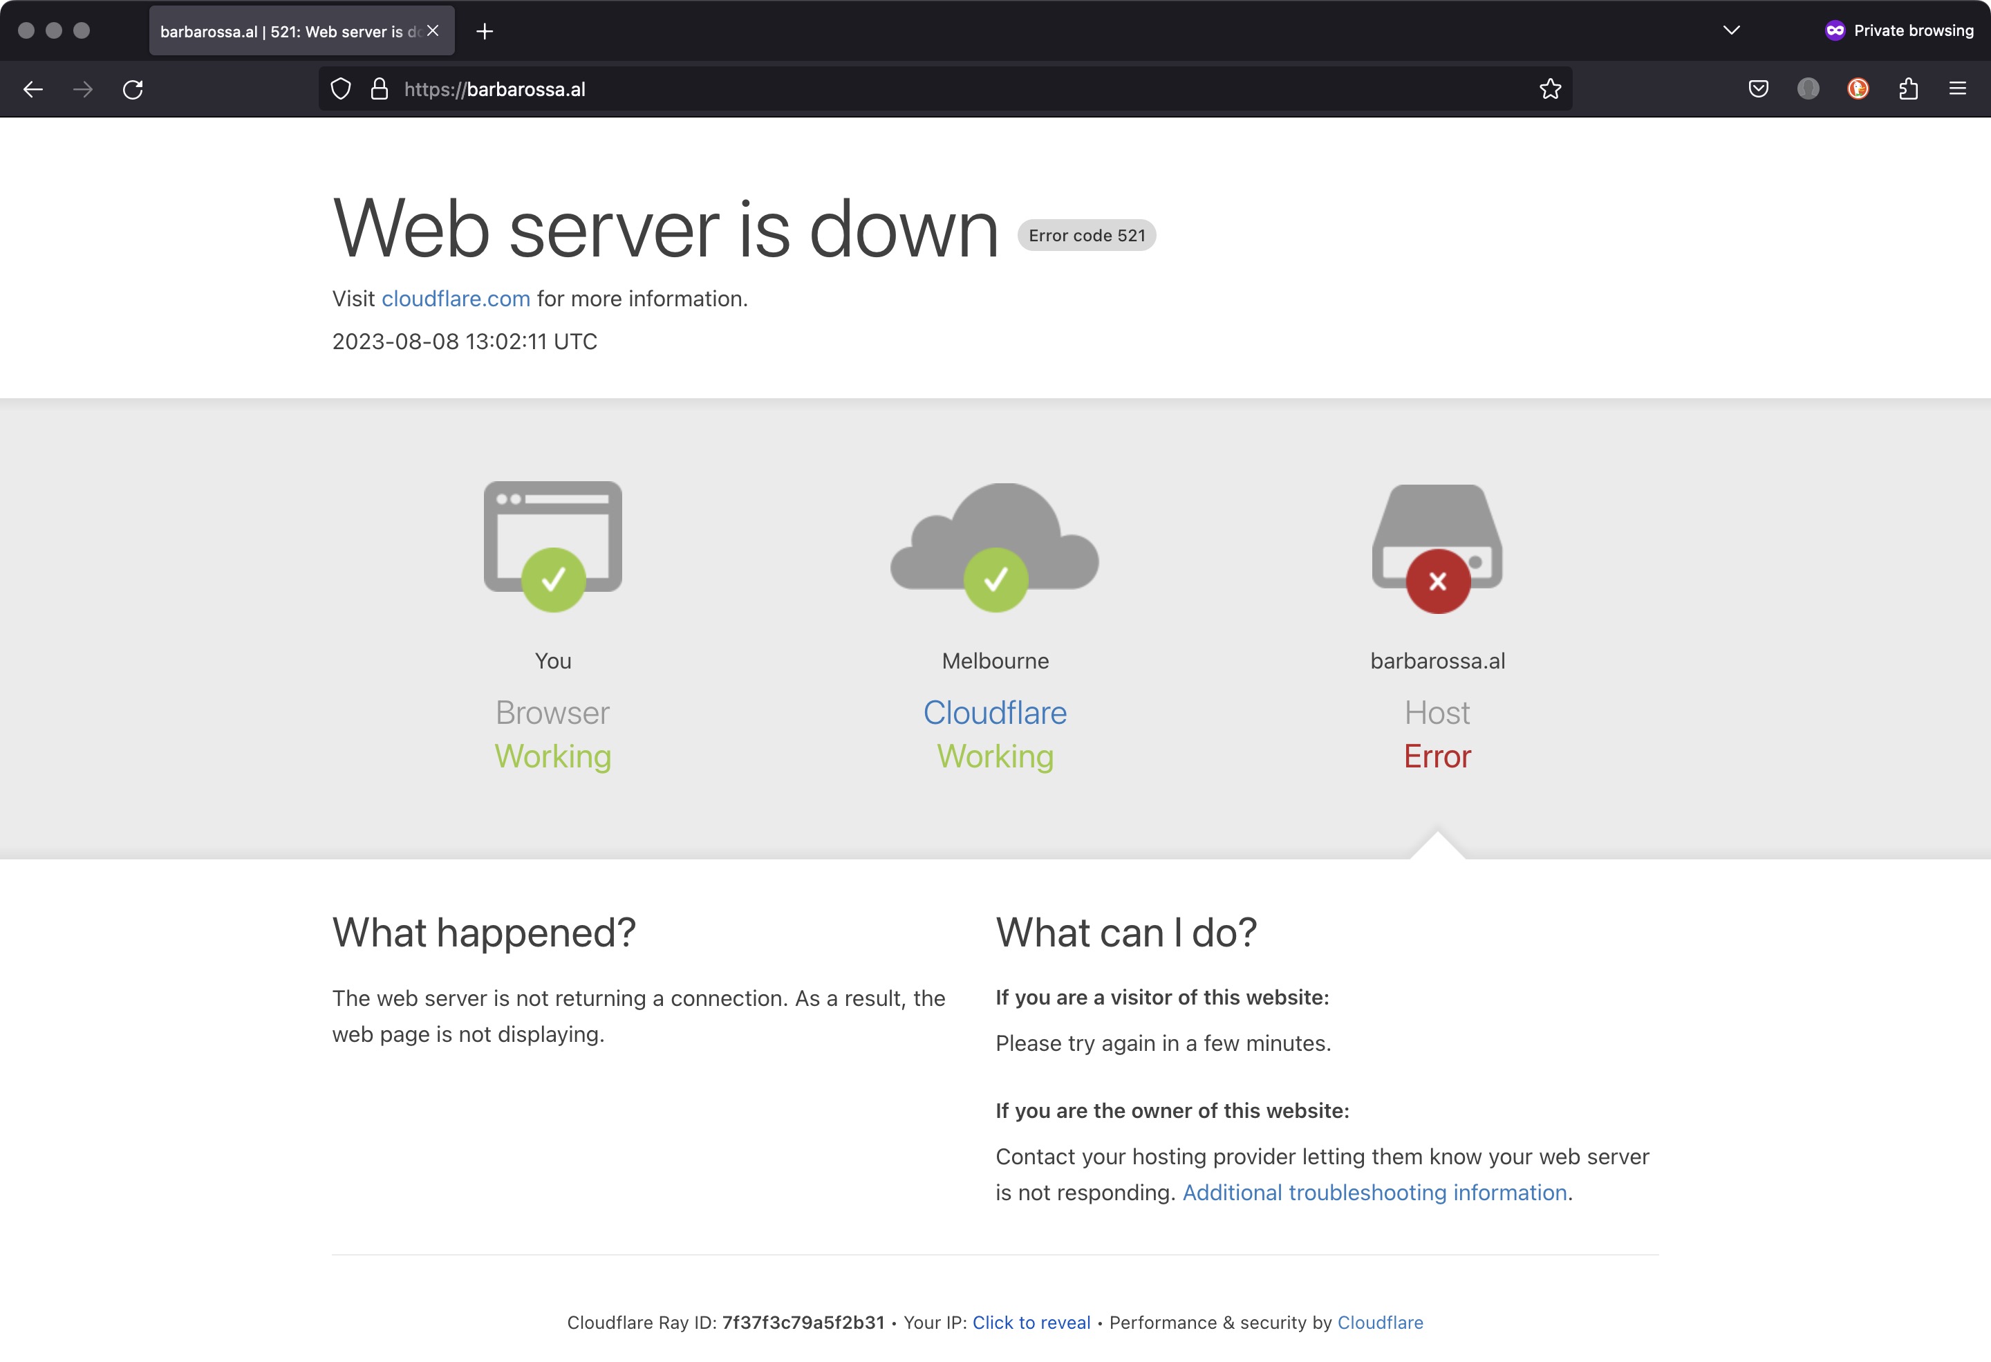The image size is (1991, 1362).
Task: Click the blue Cloudflare link below Melbourne
Action: point(995,713)
